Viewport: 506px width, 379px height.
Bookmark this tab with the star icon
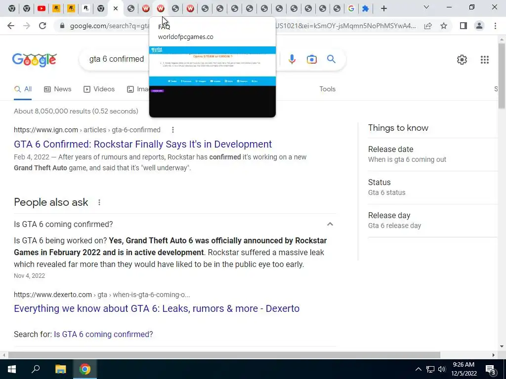pyautogui.click(x=444, y=26)
